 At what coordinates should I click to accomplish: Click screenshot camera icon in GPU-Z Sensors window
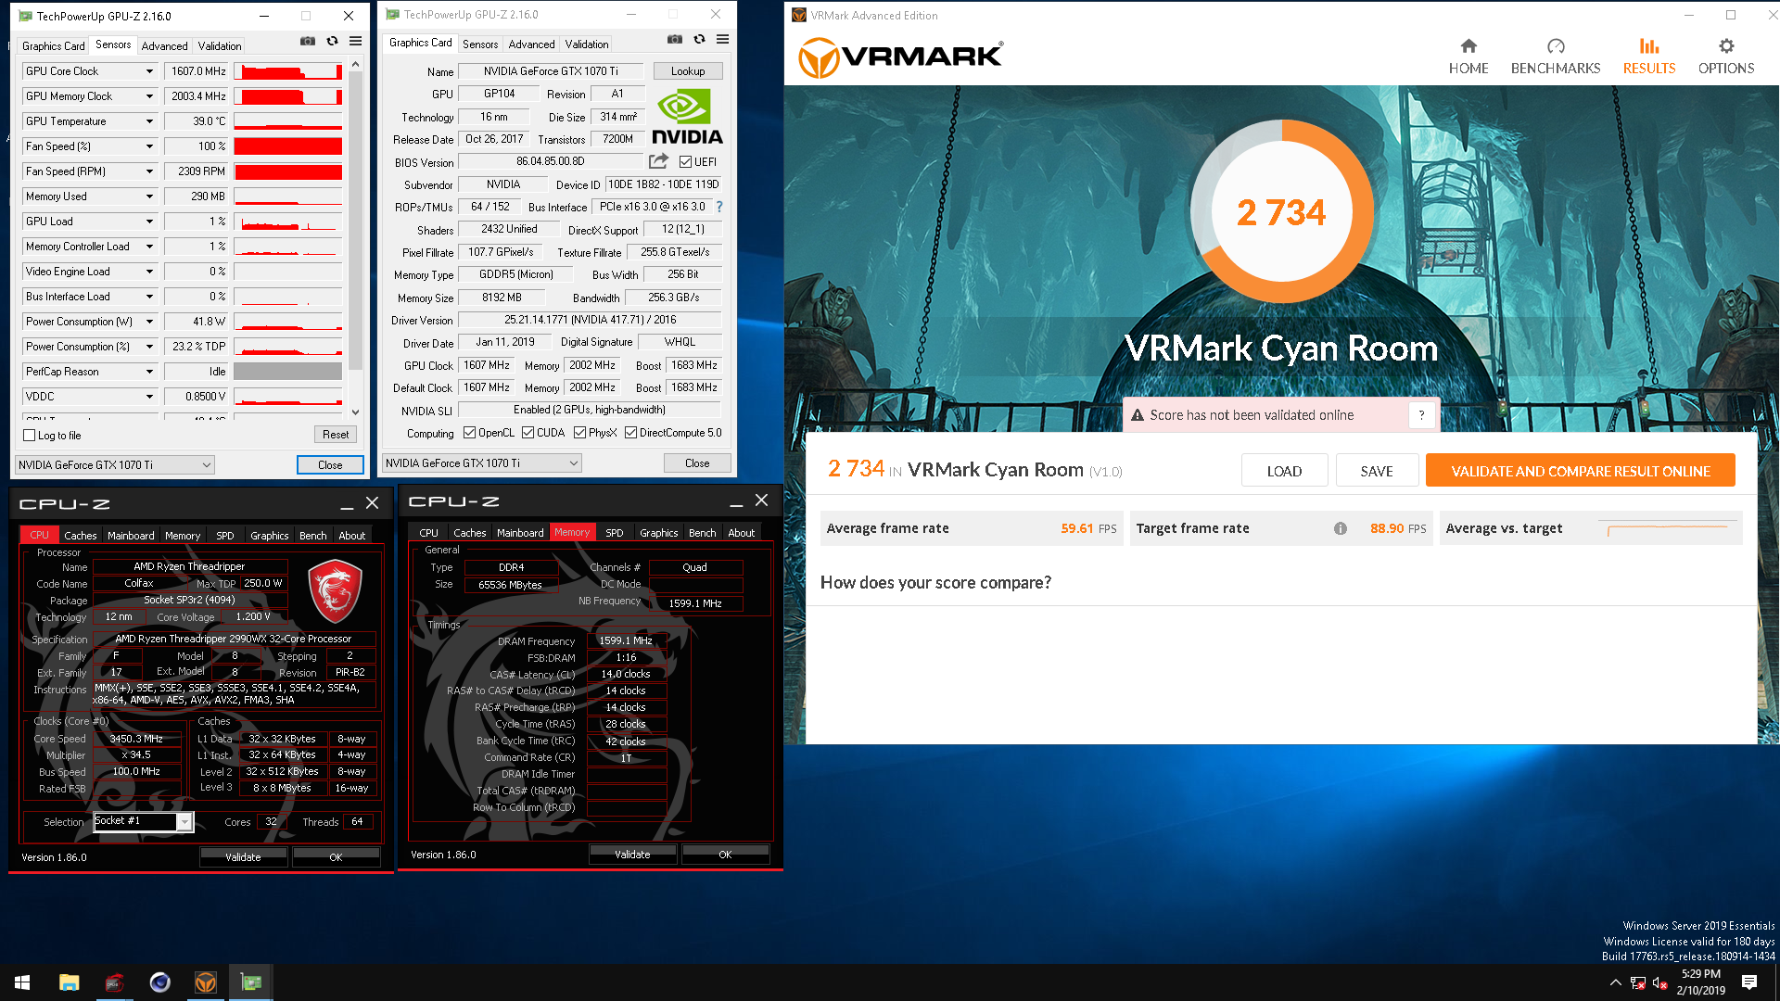(308, 41)
